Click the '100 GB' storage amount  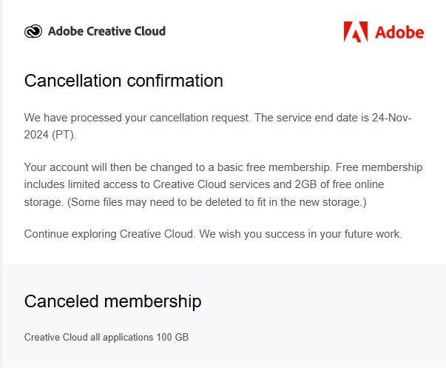[173, 338]
